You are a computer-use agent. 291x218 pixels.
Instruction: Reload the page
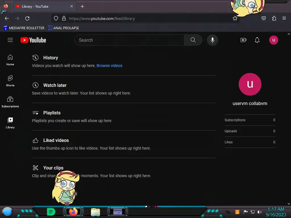pos(27,18)
